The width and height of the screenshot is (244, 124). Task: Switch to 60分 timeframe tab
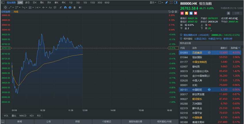click(107, 3)
